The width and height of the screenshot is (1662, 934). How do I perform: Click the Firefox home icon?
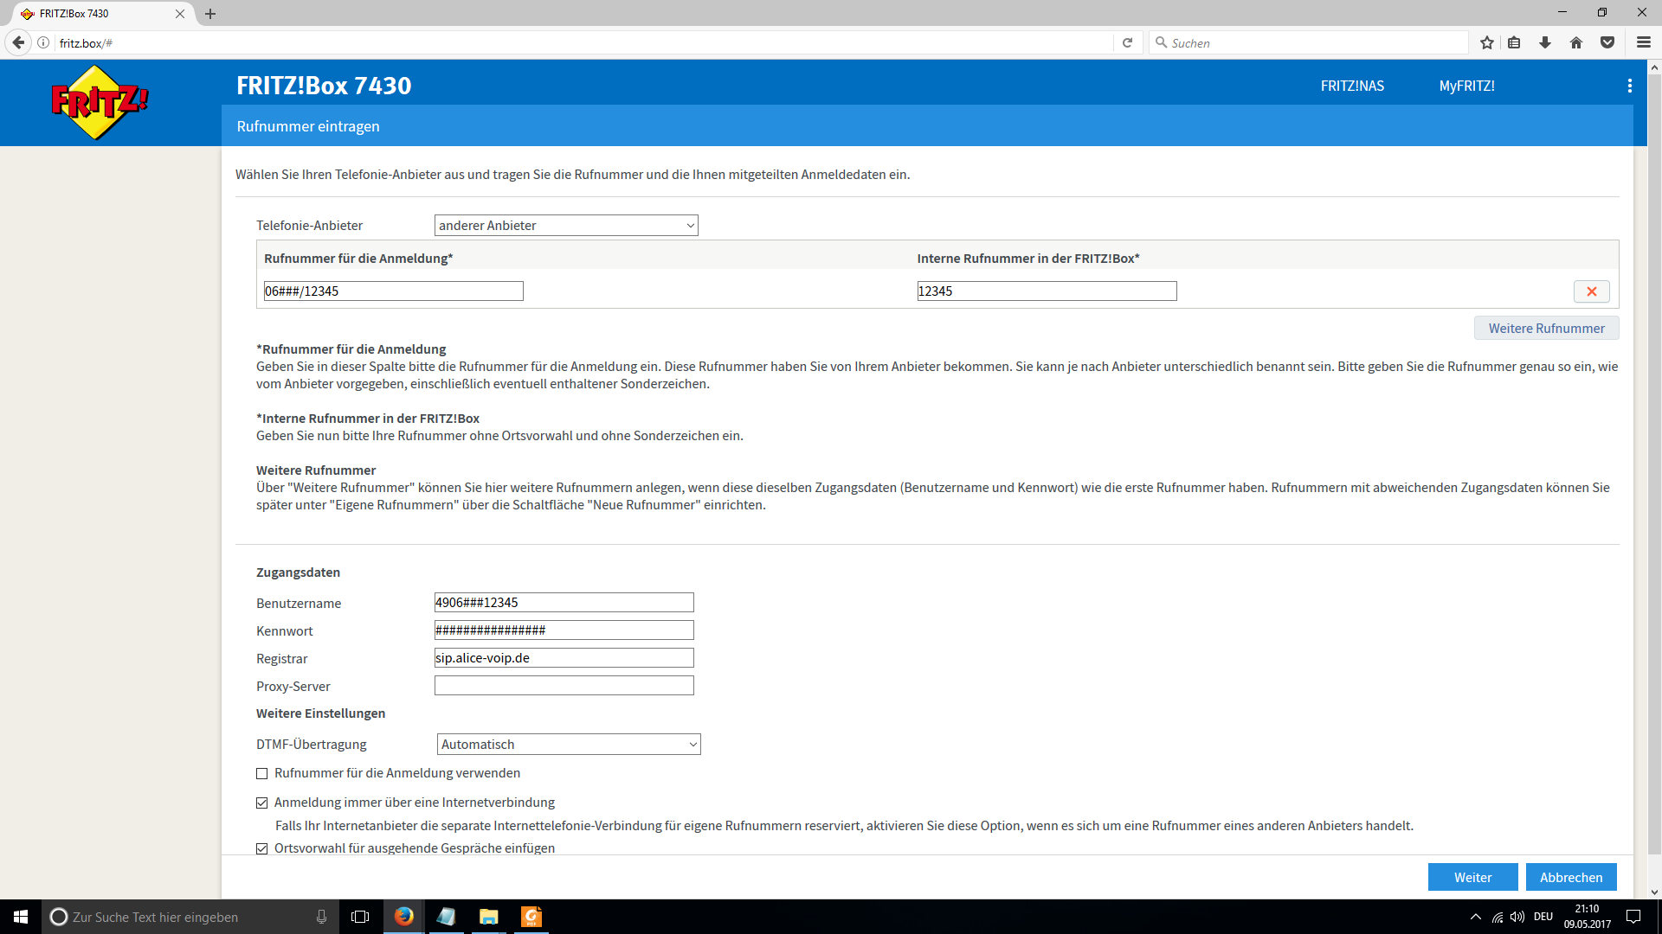click(x=1575, y=42)
